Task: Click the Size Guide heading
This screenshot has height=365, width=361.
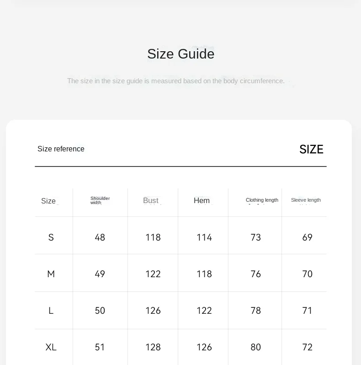Action: 180,54
